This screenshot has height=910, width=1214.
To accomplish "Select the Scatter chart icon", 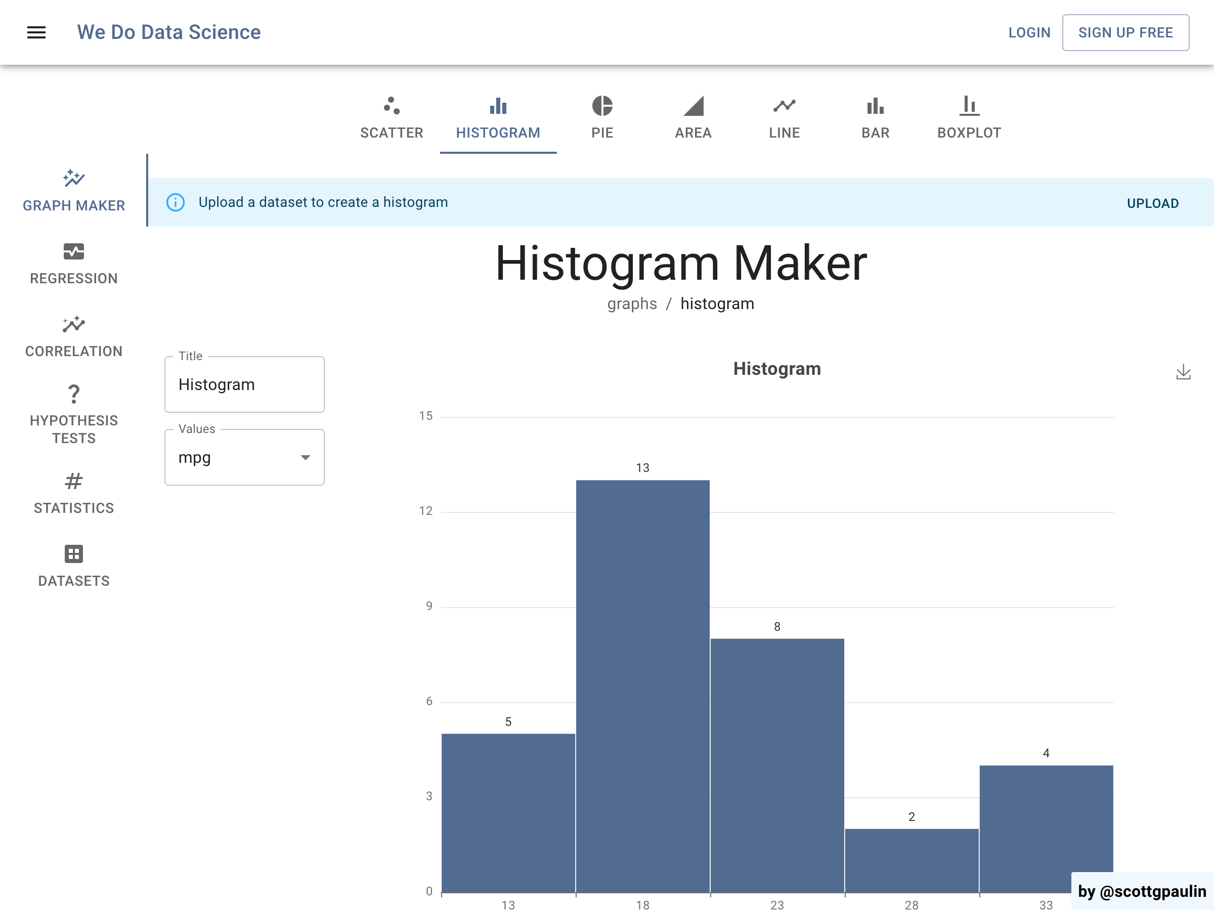I will 392,105.
